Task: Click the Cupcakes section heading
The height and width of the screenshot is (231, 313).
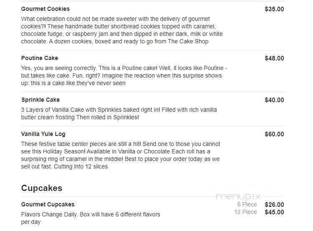Action: pos(42,188)
